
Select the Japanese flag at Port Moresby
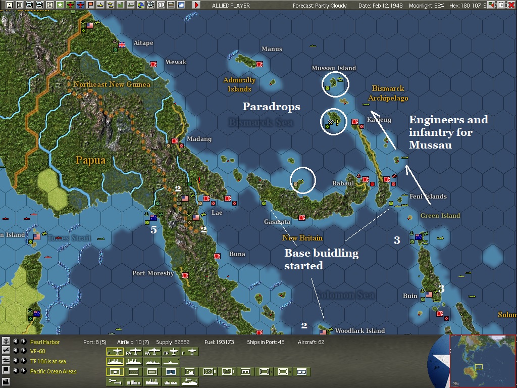coord(185,275)
